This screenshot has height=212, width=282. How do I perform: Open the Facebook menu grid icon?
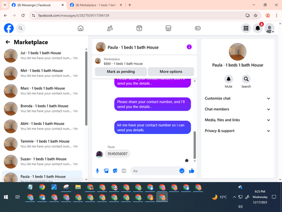(246, 28)
